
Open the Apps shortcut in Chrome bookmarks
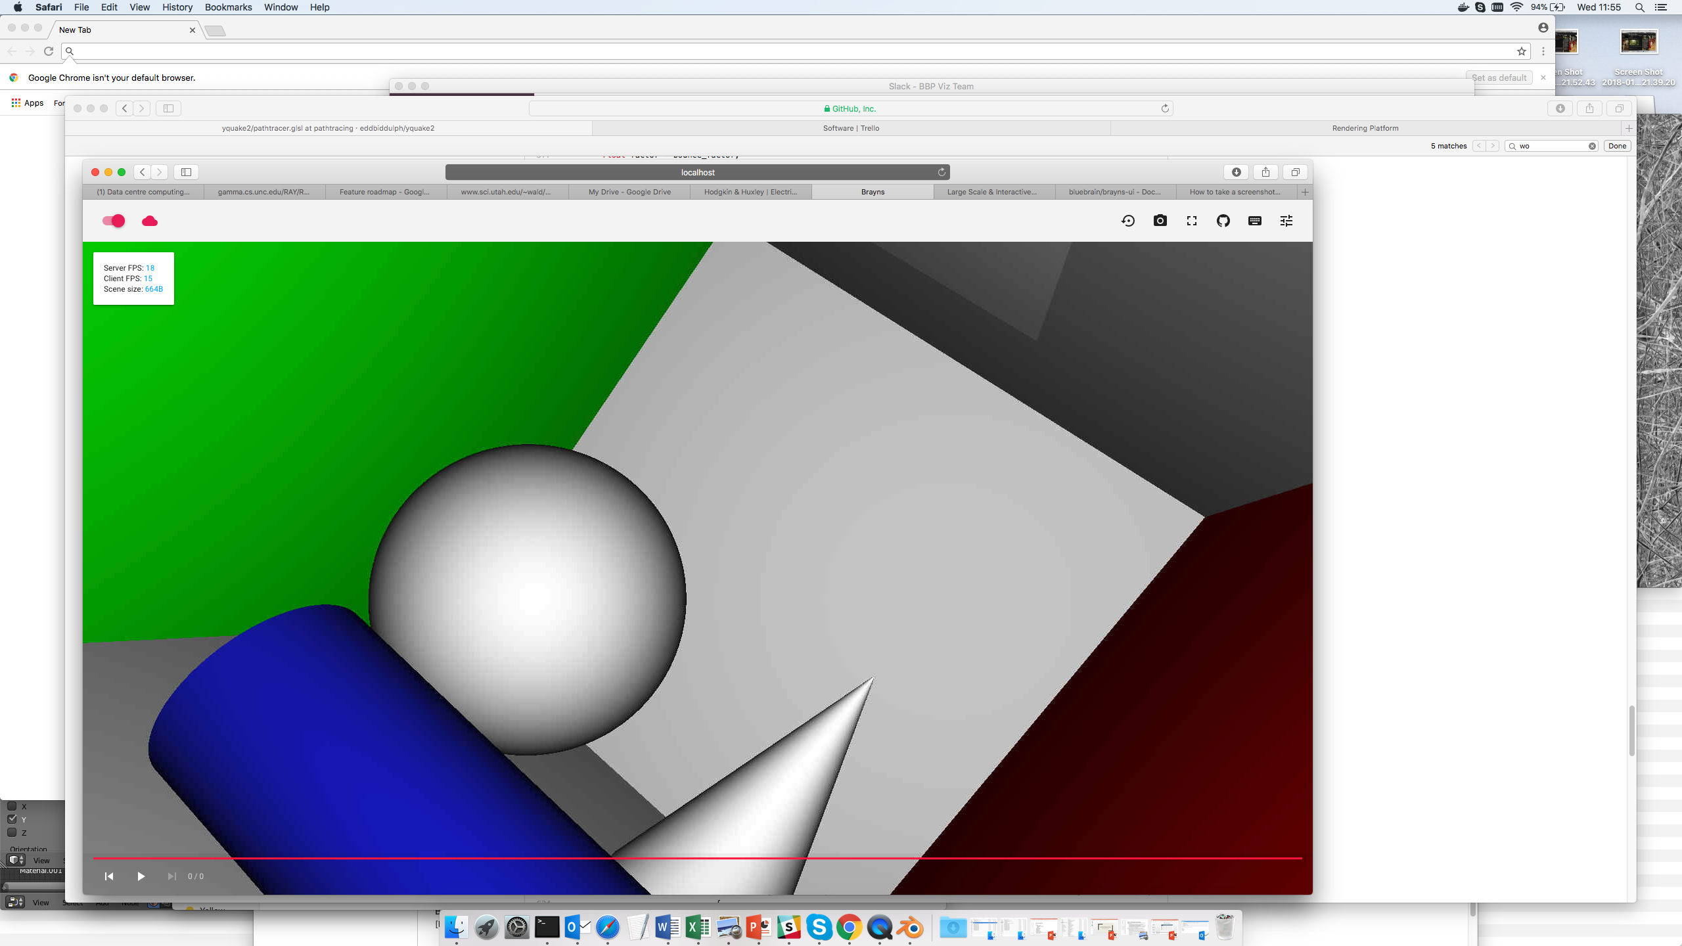(x=28, y=103)
